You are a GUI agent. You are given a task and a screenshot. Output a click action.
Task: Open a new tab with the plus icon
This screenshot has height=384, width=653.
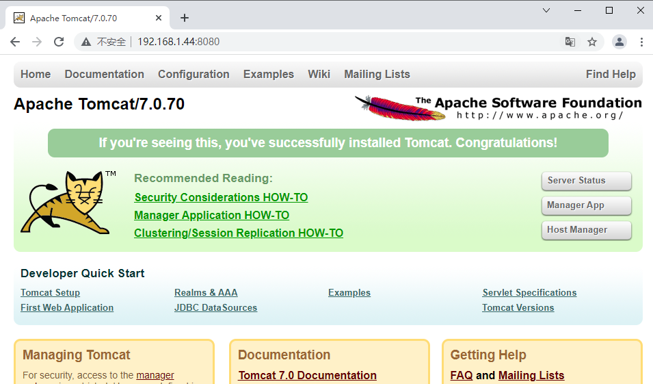[x=185, y=18]
